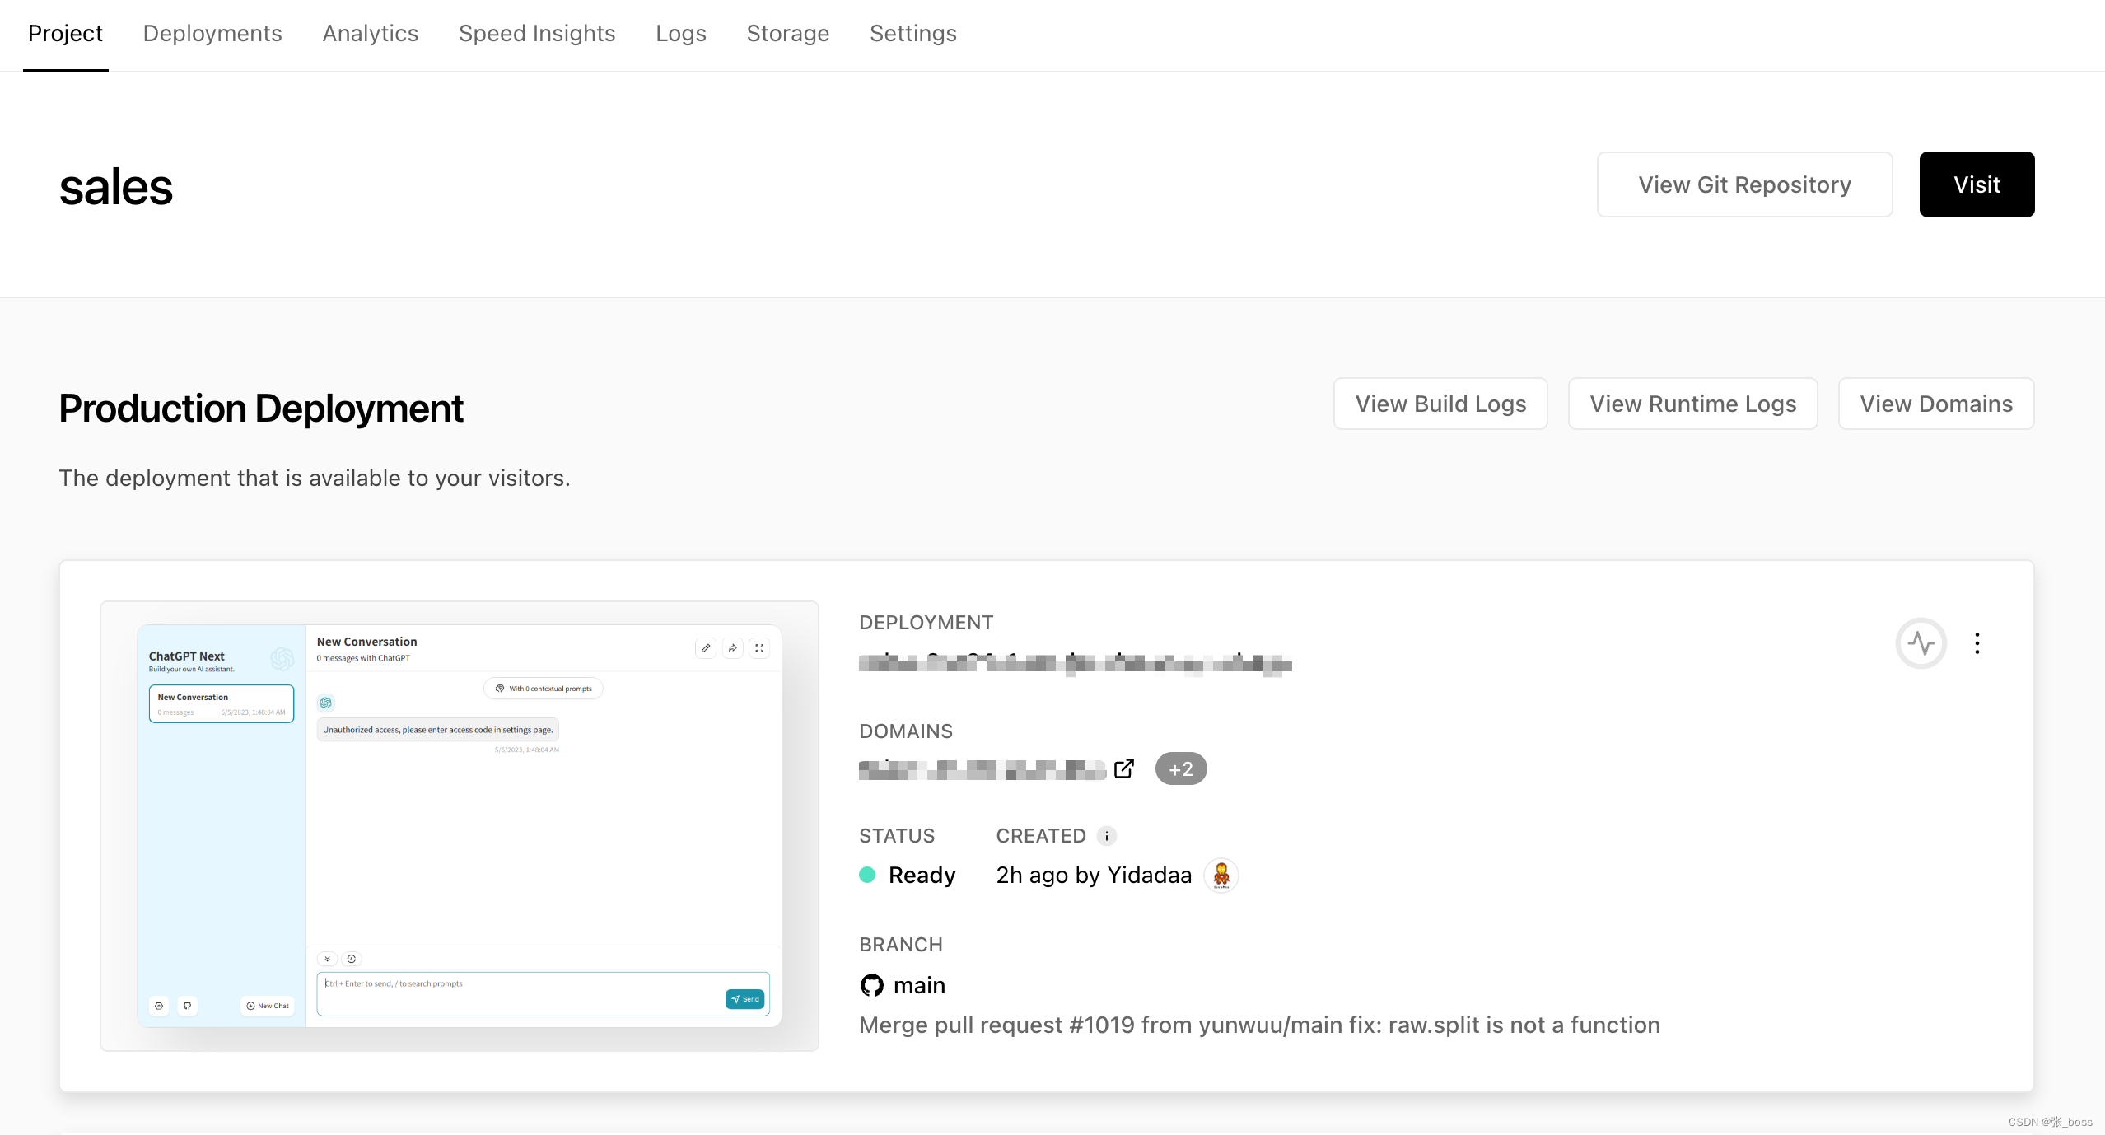Click Yidadaa's user avatar
The width and height of the screenshot is (2105, 1135).
(x=1221, y=875)
